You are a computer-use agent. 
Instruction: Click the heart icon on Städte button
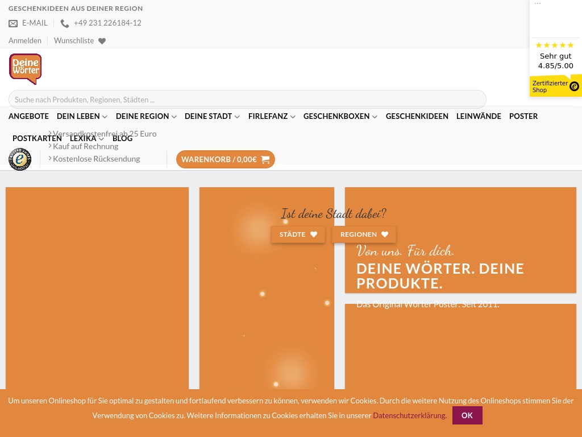click(x=314, y=234)
